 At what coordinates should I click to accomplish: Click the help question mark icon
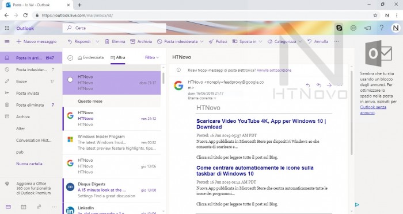(381, 28)
